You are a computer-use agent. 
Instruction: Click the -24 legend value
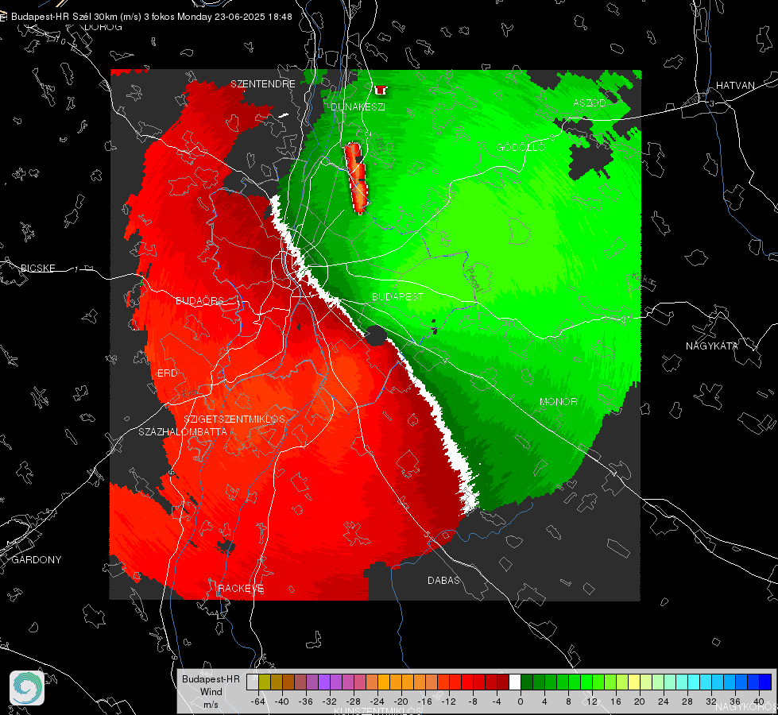(377, 701)
